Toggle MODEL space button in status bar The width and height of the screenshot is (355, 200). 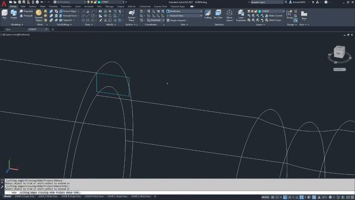[x=265, y=197]
